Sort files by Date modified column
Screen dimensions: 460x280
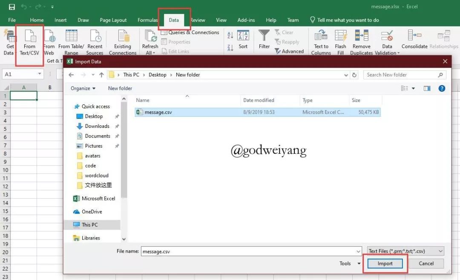click(259, 101)
